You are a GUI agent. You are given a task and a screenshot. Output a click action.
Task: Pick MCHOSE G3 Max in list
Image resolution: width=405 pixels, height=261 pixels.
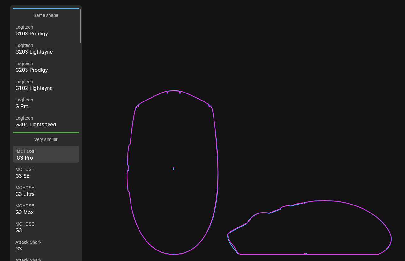click(x=46, y=209)
